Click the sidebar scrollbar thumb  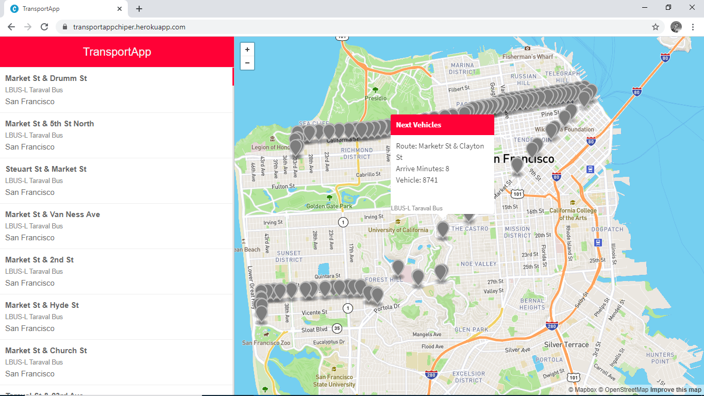pos(233,76)
